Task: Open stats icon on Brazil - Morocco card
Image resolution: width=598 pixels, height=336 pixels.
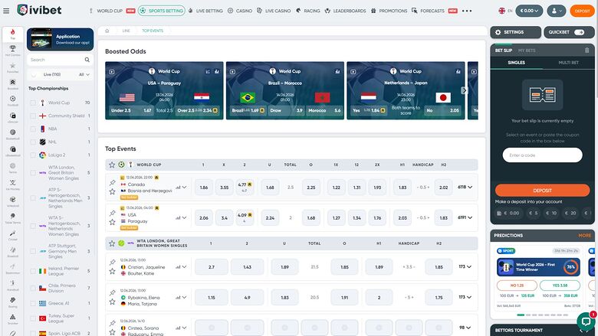Action: pyautogui.click(x=337, y=71)
